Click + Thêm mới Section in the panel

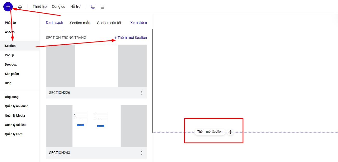131,38
